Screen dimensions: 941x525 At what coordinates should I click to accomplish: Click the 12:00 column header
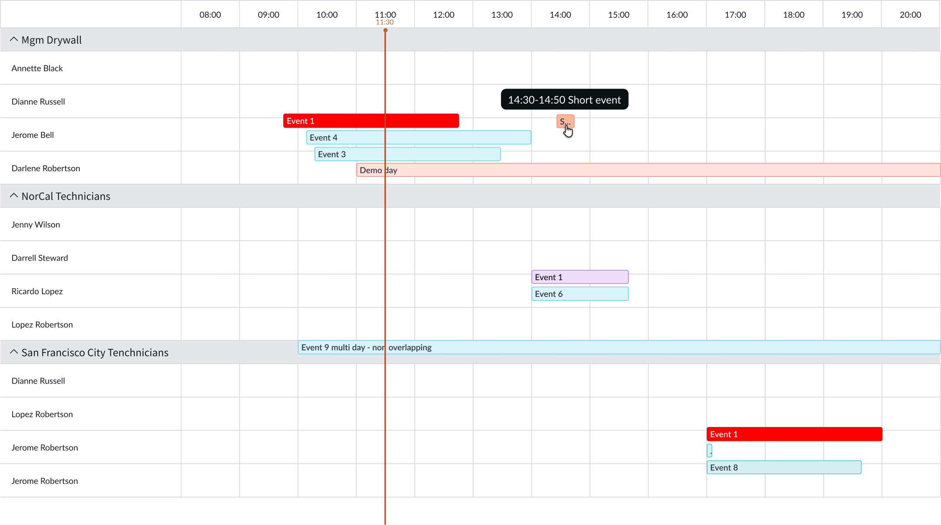pyautogui.click(x=443, y=14)
